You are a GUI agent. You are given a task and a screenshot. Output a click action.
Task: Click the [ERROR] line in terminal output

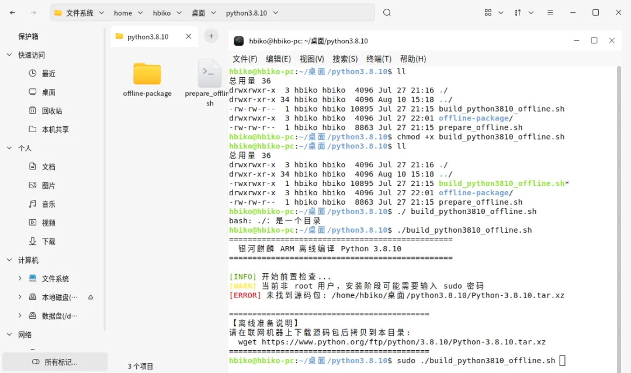[396, 295]
